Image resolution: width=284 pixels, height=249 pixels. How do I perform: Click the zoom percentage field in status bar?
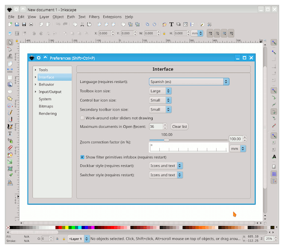(269, 239)
